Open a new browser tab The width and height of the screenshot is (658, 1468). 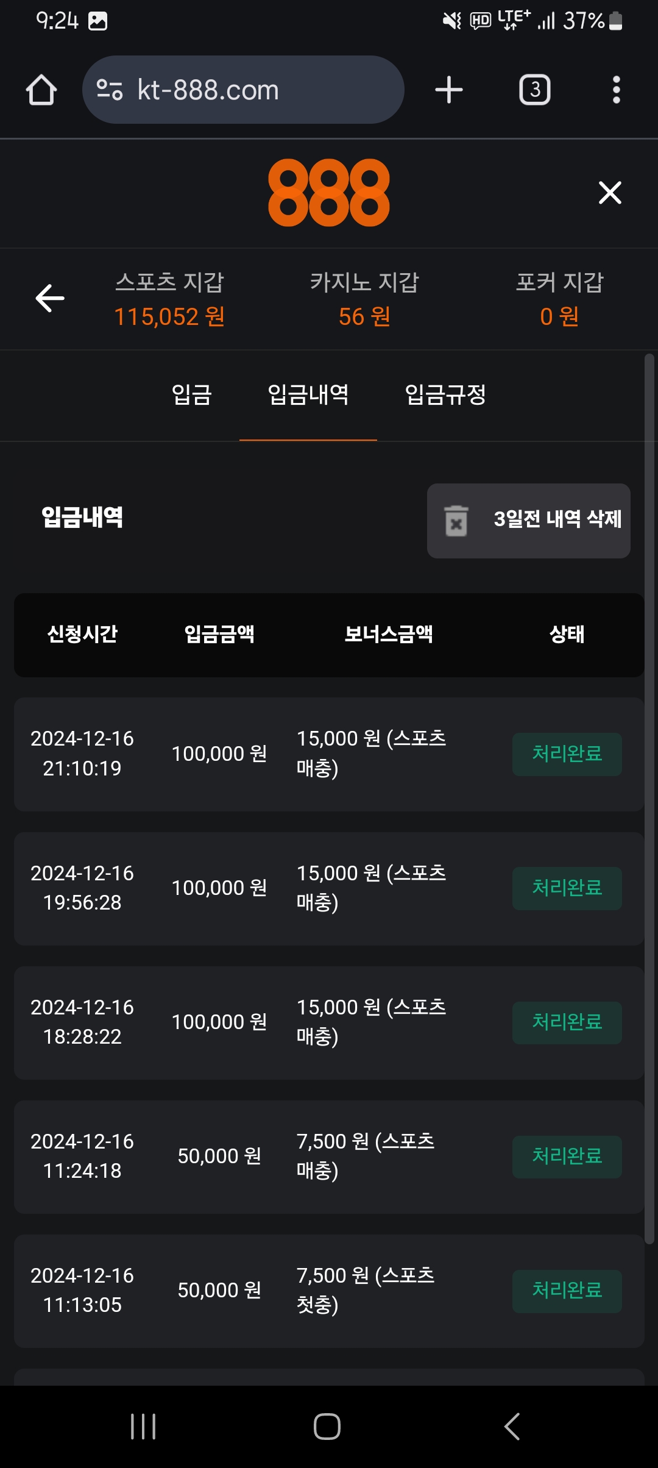click(449, 90)
